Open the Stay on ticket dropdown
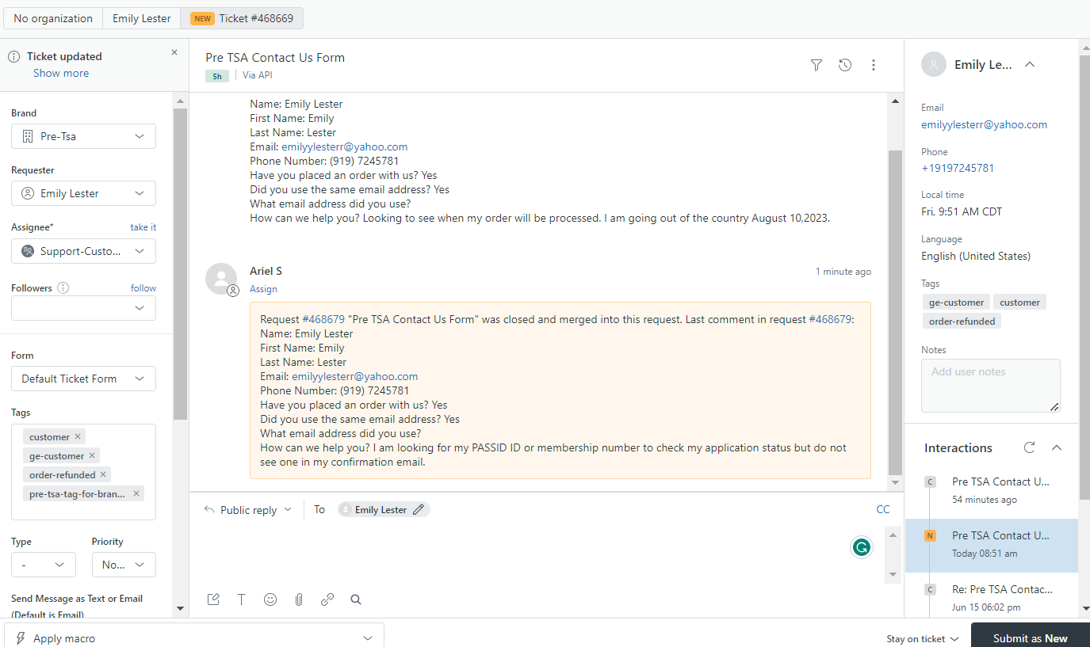 coord(923,638)
